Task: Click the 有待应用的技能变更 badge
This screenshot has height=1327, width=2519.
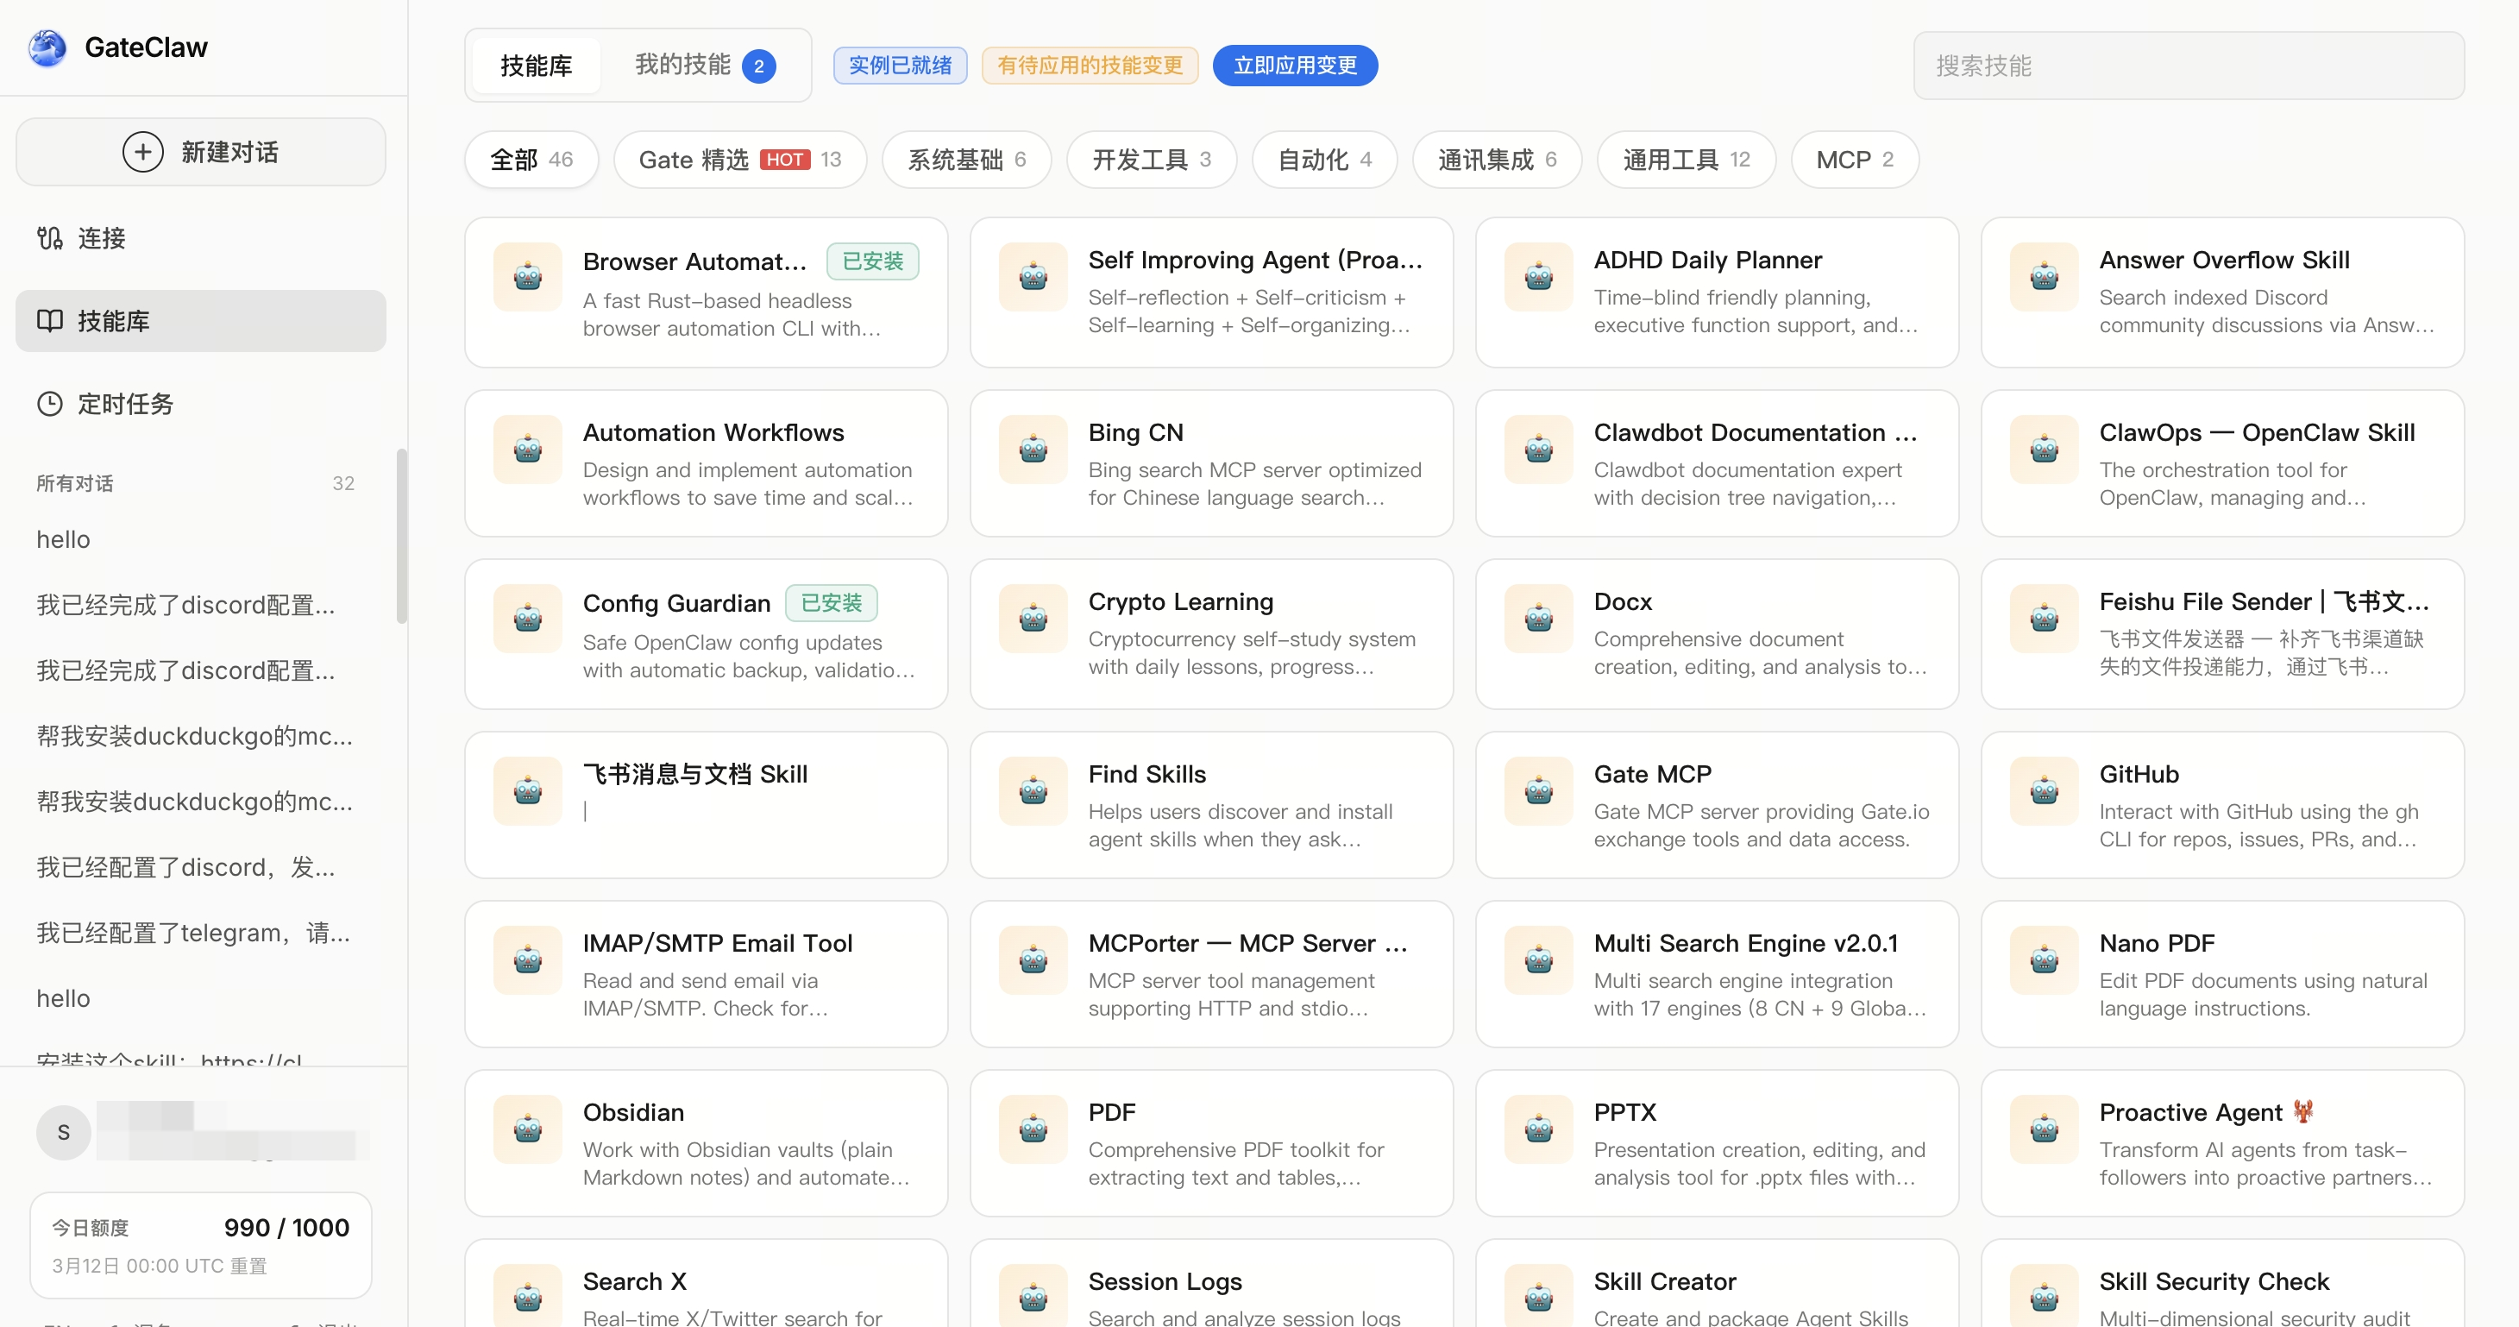Action: (1090, 66)
